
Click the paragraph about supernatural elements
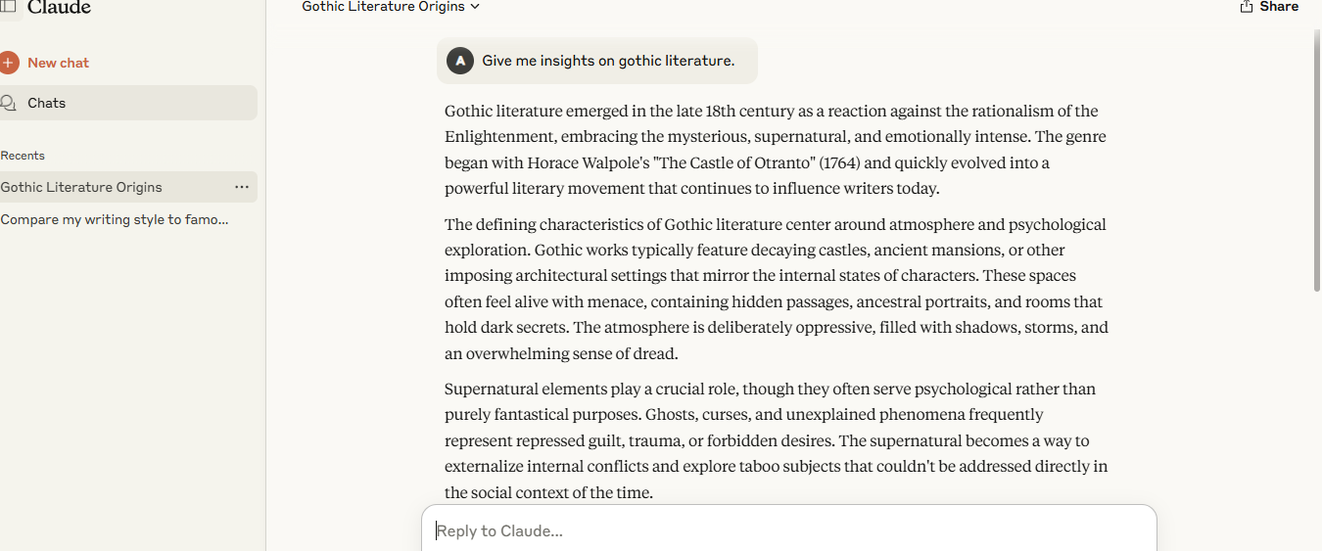click(776, 440)
